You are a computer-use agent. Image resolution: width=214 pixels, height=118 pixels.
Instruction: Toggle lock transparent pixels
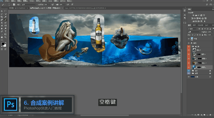pyautogui.click(x=192, y=35)
